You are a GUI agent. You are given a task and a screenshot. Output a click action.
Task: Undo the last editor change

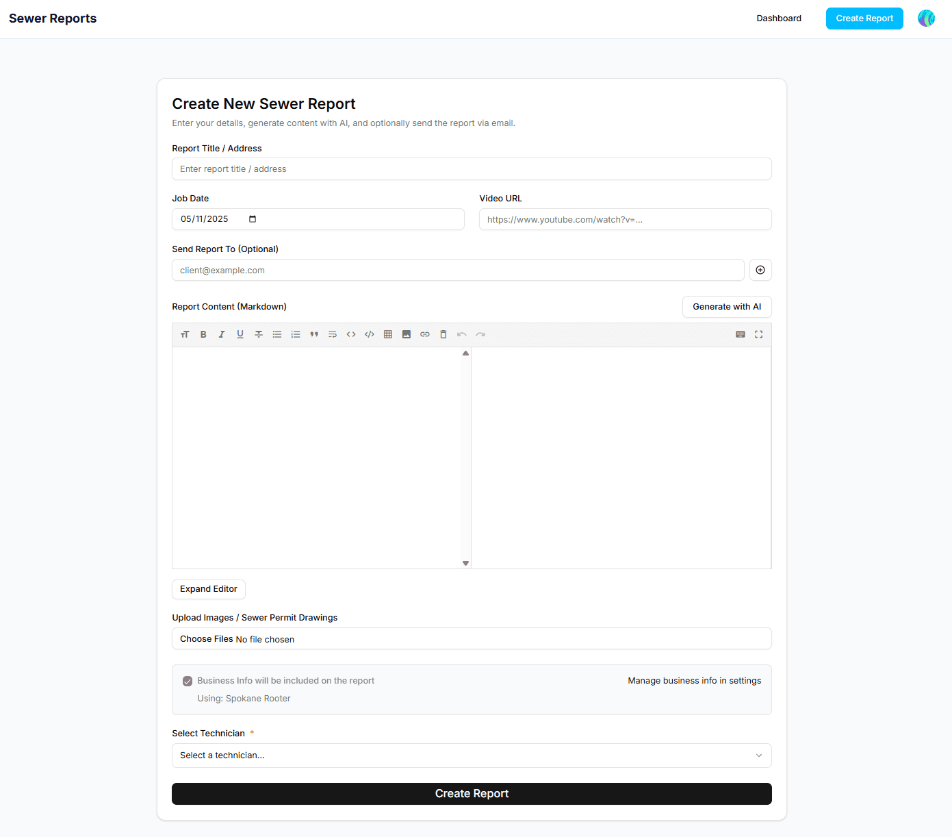462,334
